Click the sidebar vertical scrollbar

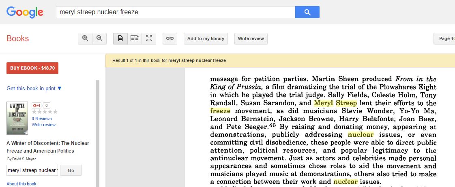pos(97,133)
